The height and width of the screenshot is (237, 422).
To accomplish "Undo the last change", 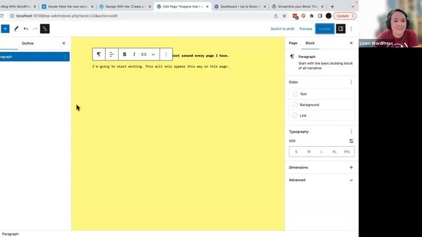I will (x=26, y=29).
